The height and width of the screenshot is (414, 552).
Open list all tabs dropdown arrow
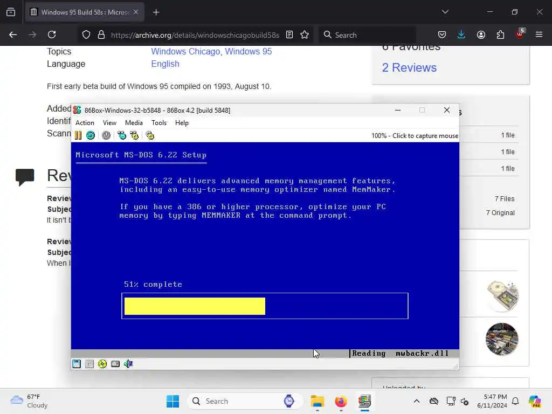[x=445, y=12]
